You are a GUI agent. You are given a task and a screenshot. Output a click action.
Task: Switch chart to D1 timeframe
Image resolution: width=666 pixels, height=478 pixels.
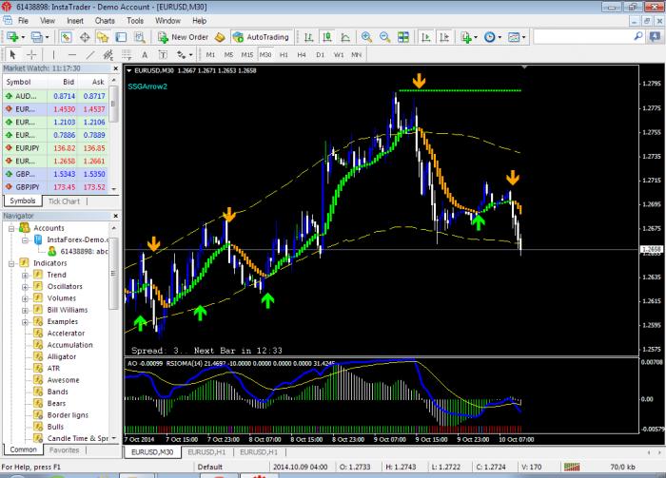[321, 55]
